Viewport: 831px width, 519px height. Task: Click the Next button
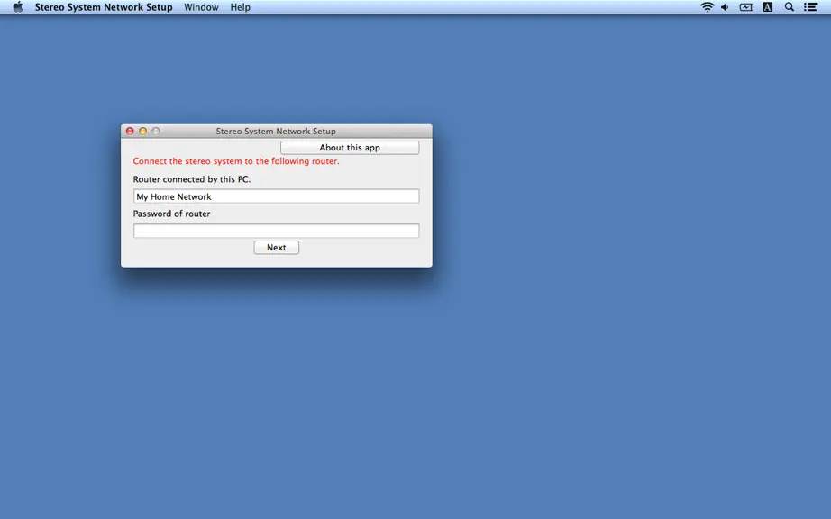[x=276, y=247]
